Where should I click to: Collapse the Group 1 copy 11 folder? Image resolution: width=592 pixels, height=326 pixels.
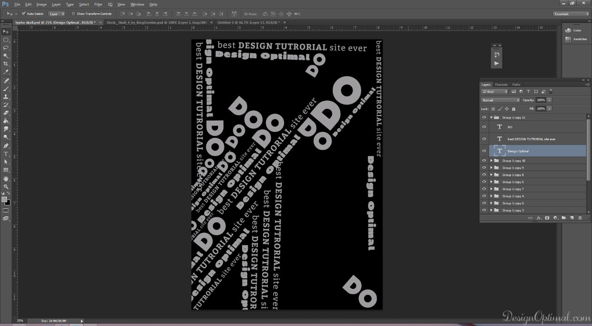491,117
